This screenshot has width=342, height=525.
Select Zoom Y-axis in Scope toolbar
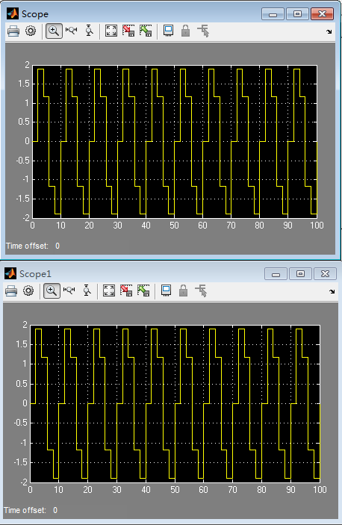(89, 31)
